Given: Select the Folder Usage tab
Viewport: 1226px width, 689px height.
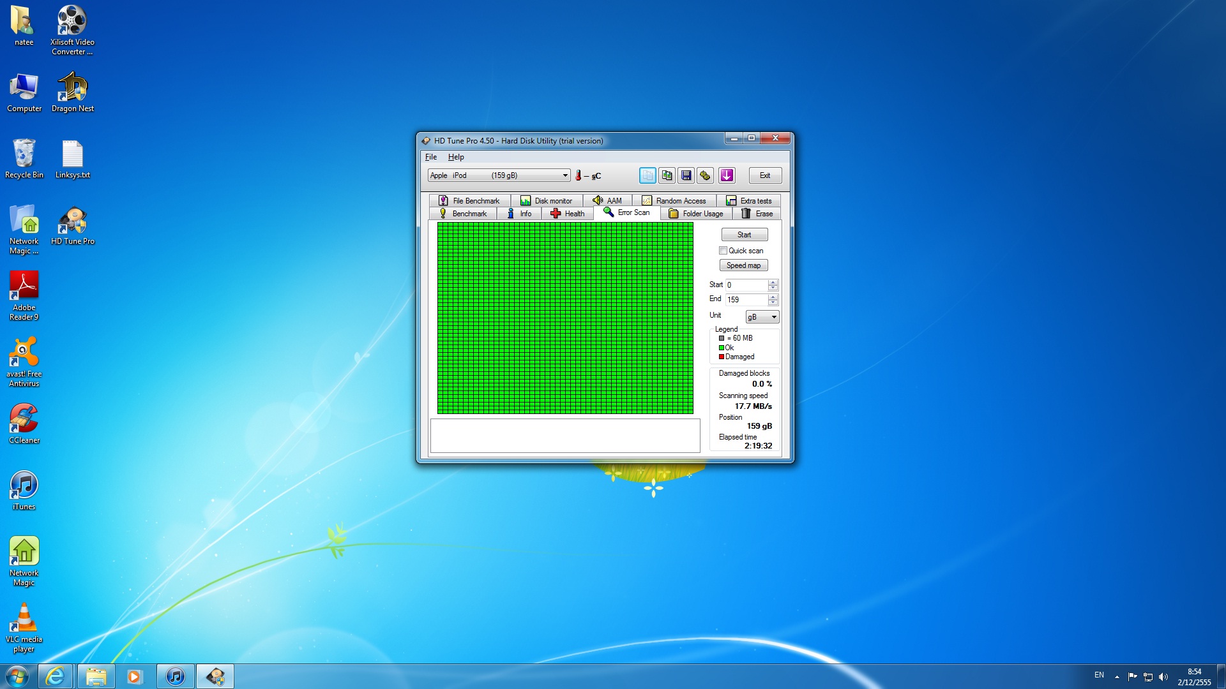Looking at the screenshot, I should 696,214.
